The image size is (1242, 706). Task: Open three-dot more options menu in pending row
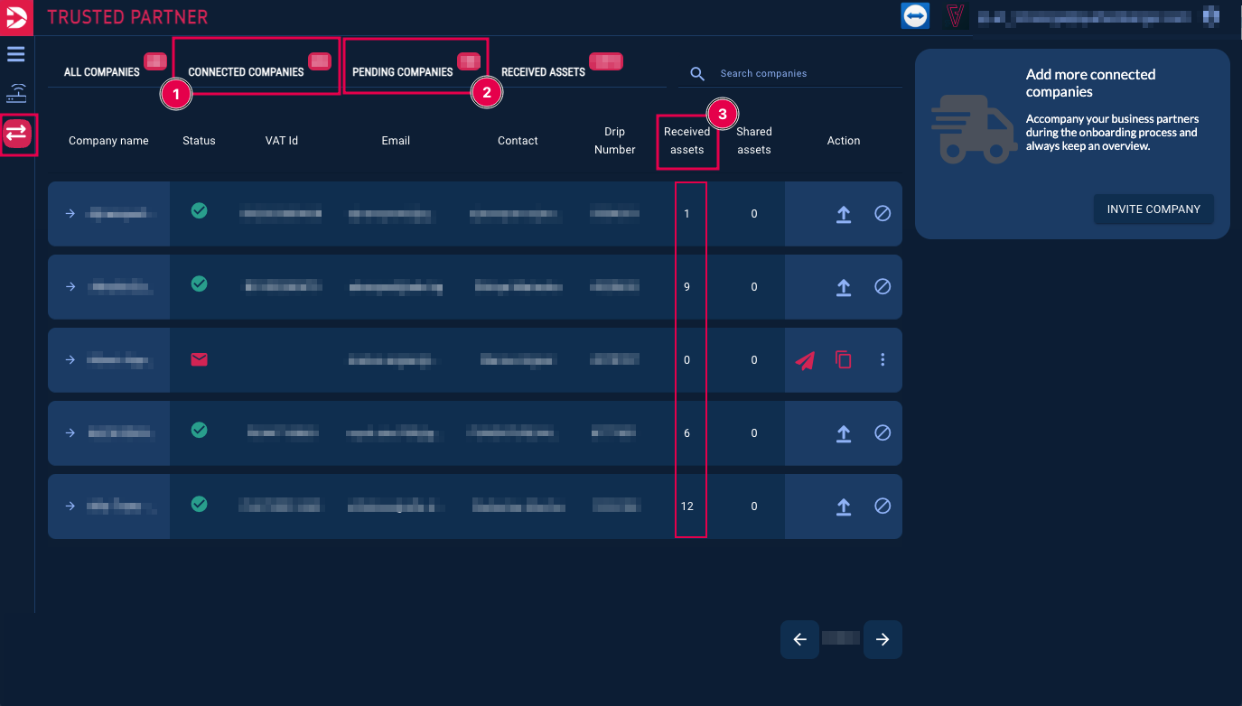pos(882,360)
